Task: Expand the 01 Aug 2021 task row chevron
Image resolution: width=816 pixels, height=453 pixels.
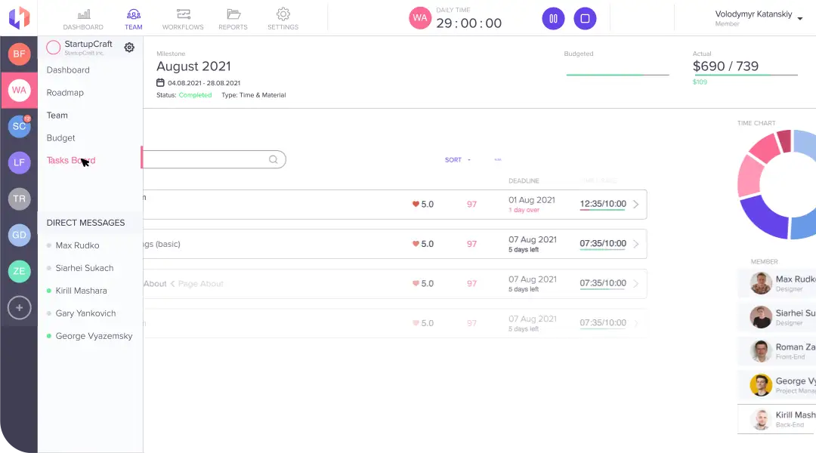Action: click(635, 204)
